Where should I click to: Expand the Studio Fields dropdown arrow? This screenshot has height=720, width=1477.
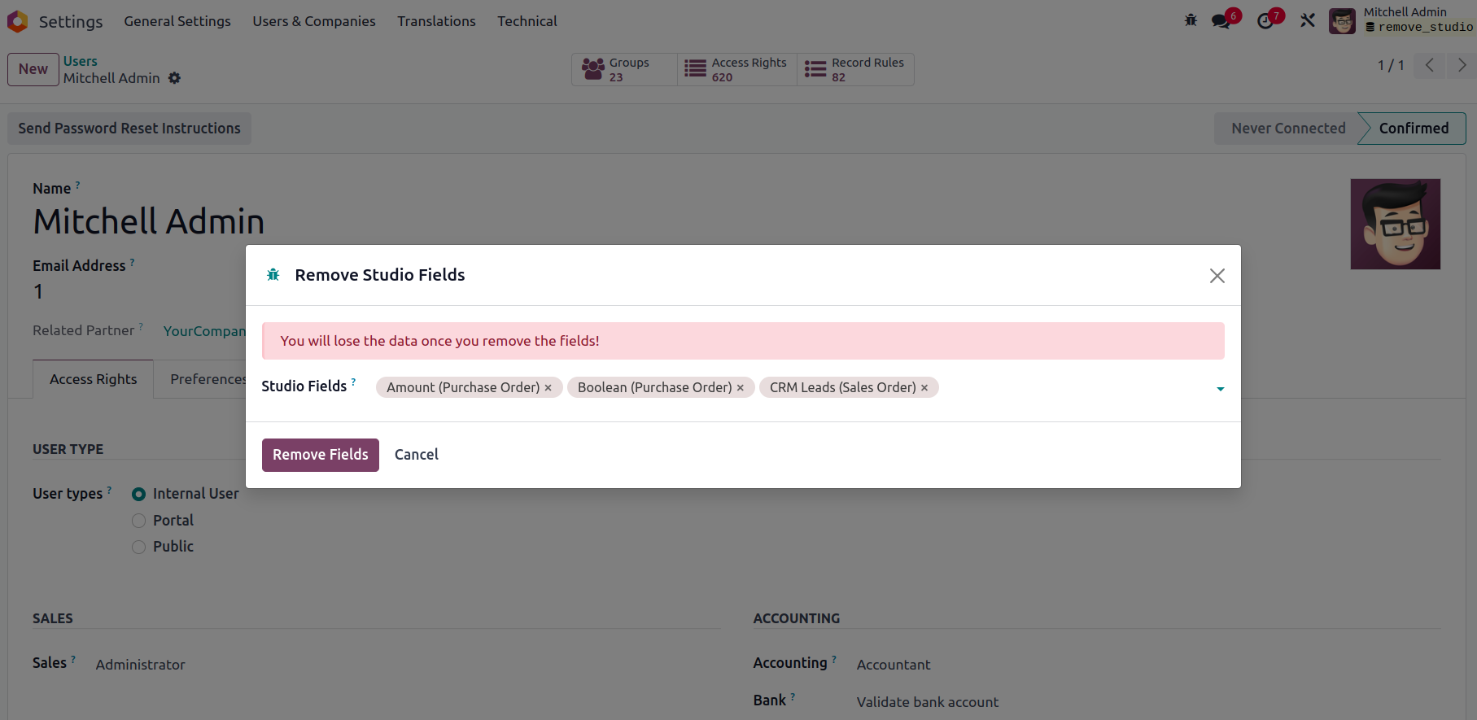pos(1220,389)
